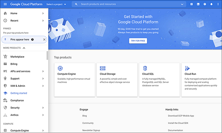Expand APIs and services submenu chevron
Screen dimensions: 222x133
(x=43, y=71)
